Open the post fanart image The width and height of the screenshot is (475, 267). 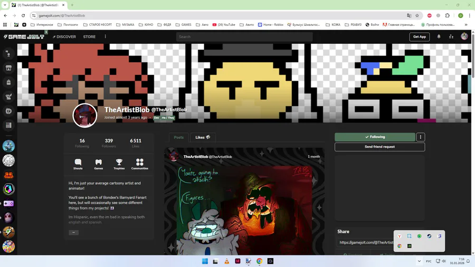[244, 211]
